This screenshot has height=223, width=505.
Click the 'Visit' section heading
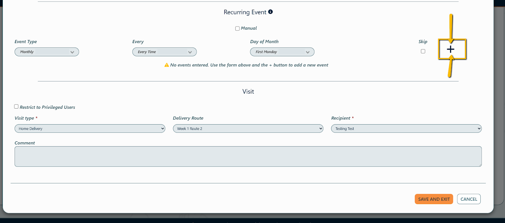point(248,92)
